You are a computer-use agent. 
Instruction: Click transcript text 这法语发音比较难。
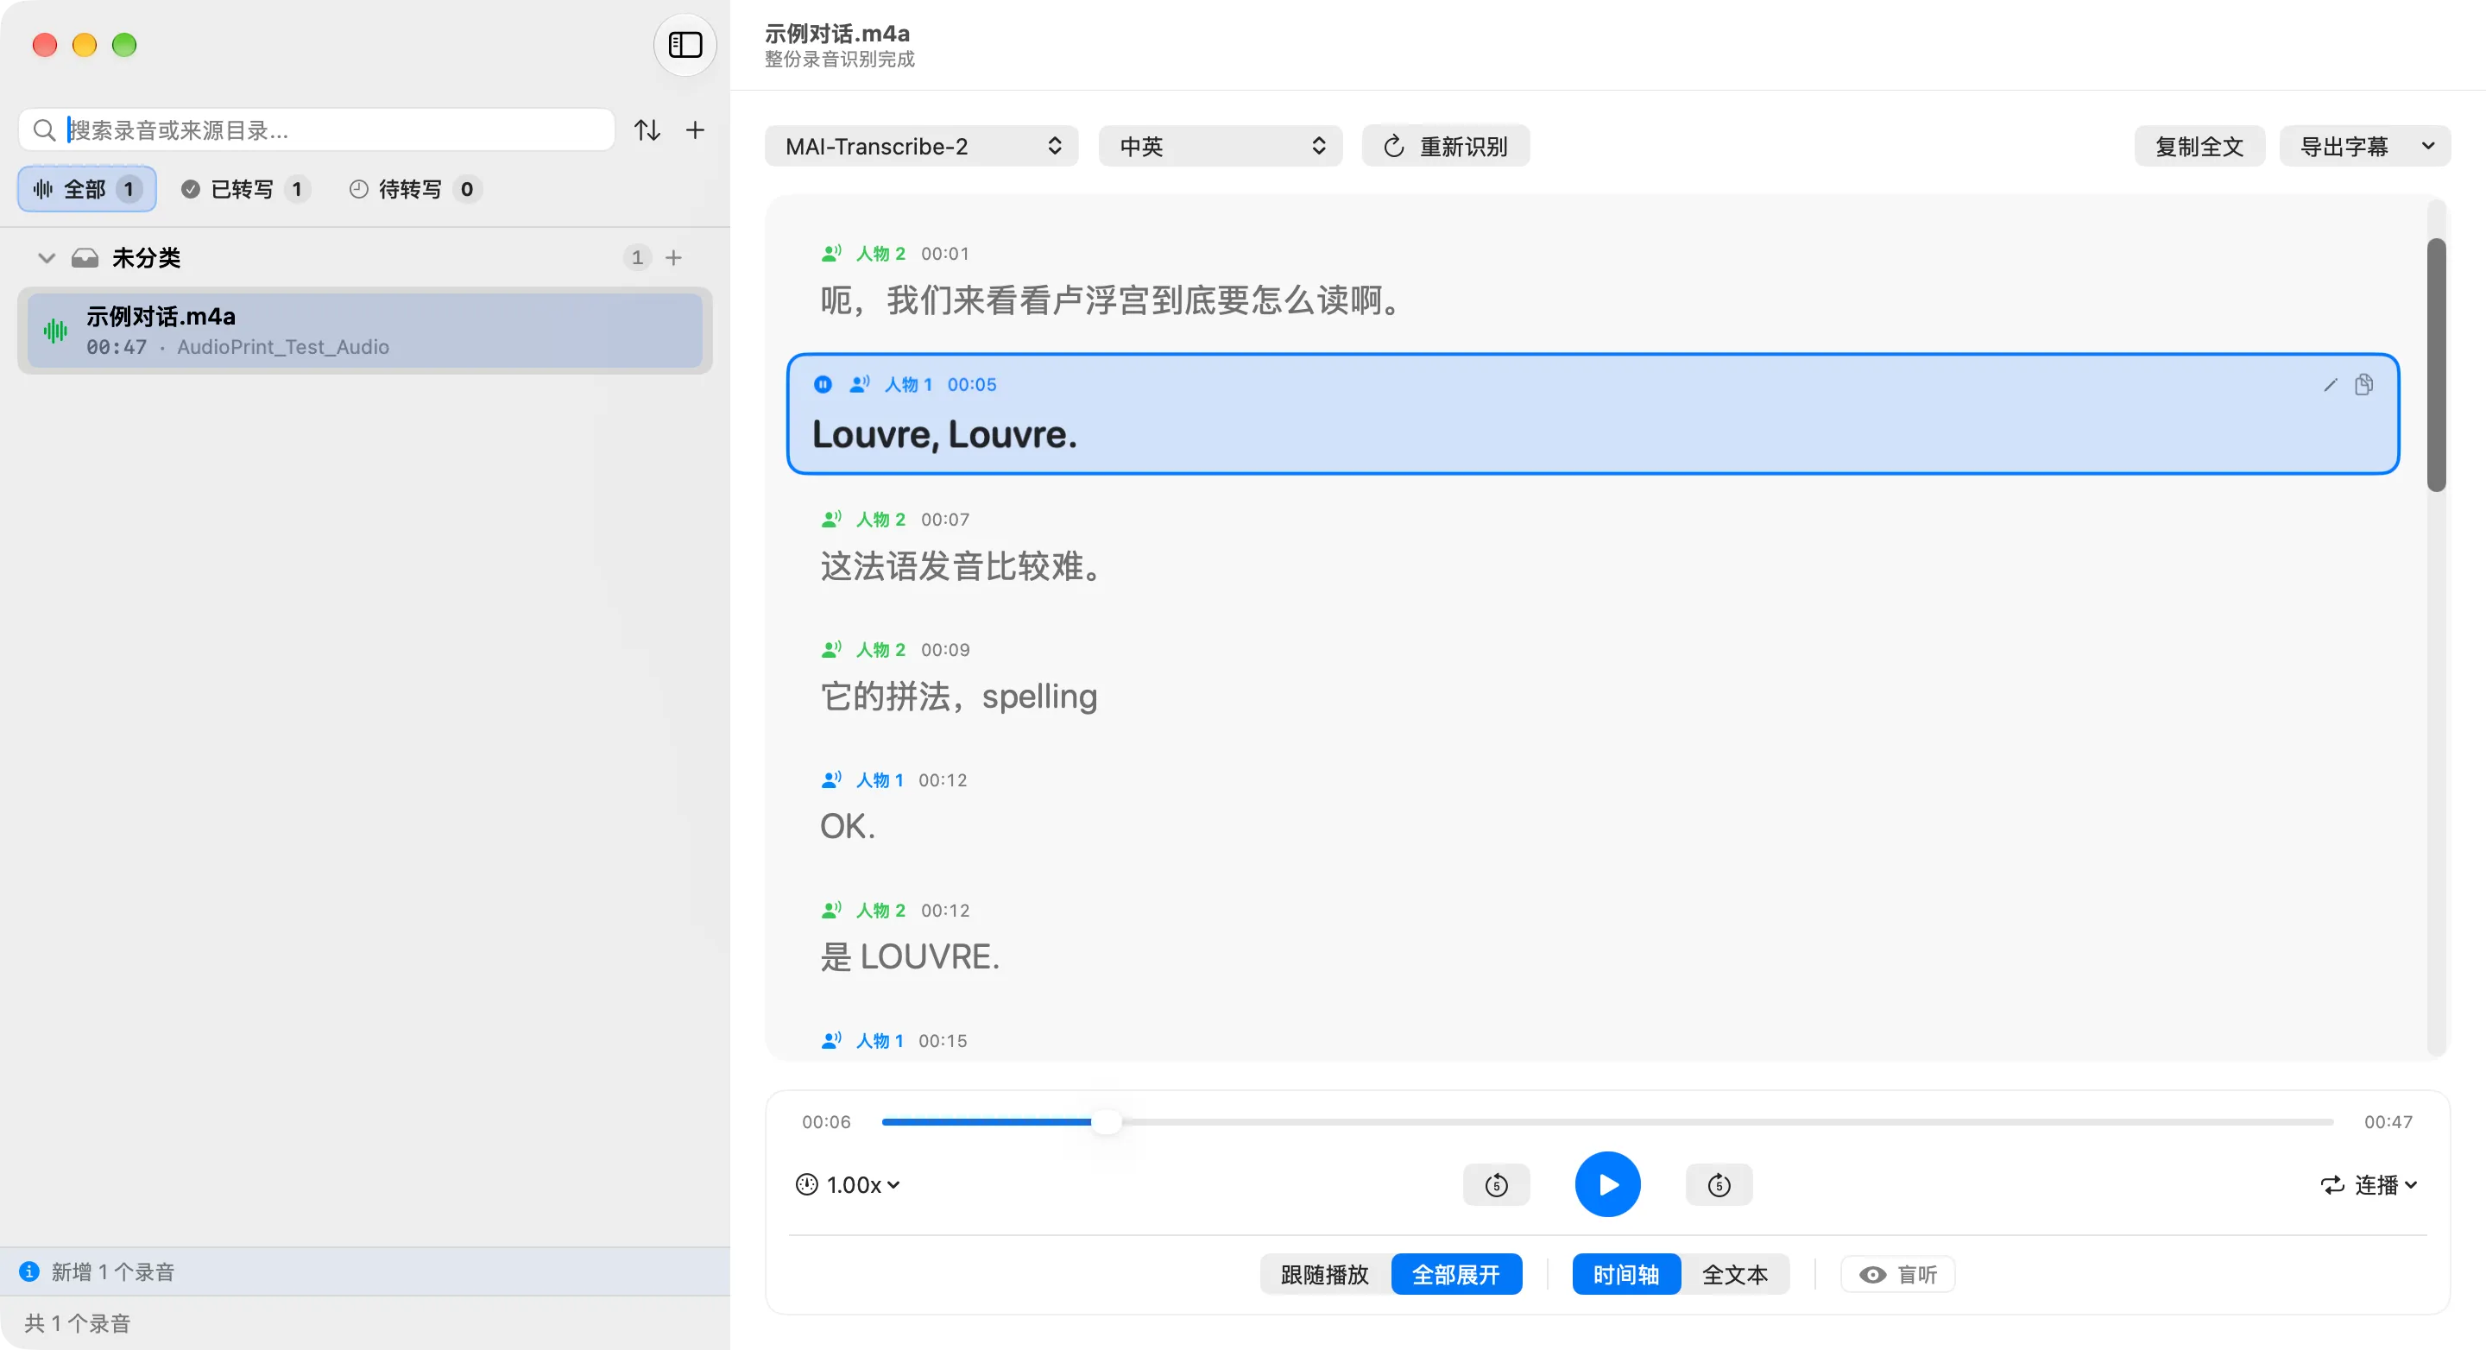coord(962,565)
